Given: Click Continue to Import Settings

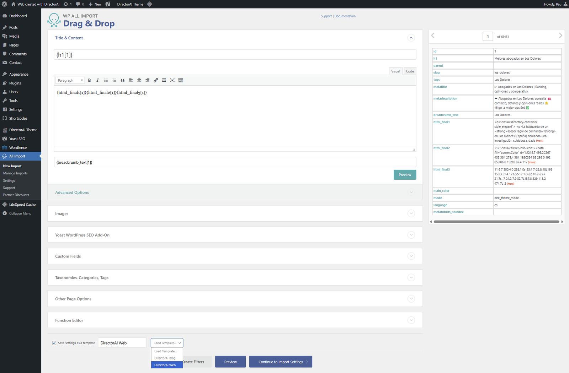Looking at the screenshot, I should 281,361.
